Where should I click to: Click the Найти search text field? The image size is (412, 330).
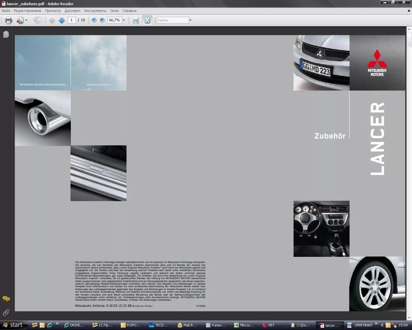click(173, 20)
